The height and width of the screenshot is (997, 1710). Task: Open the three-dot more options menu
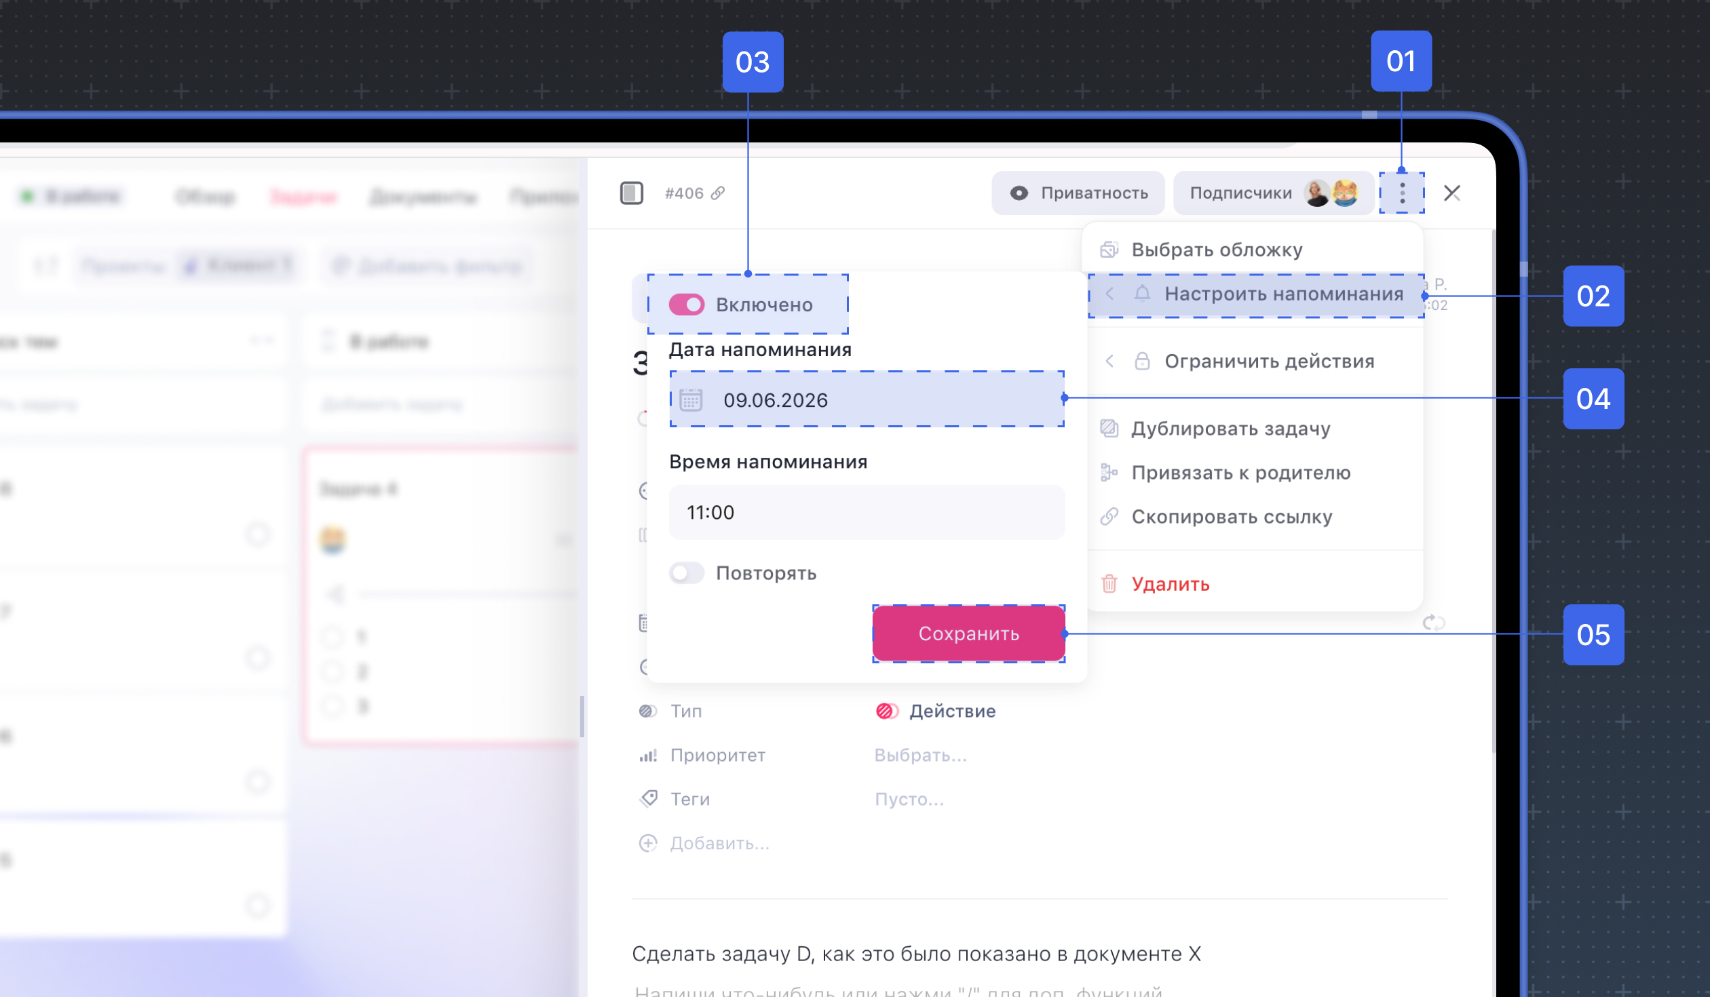pos(1401,193)
